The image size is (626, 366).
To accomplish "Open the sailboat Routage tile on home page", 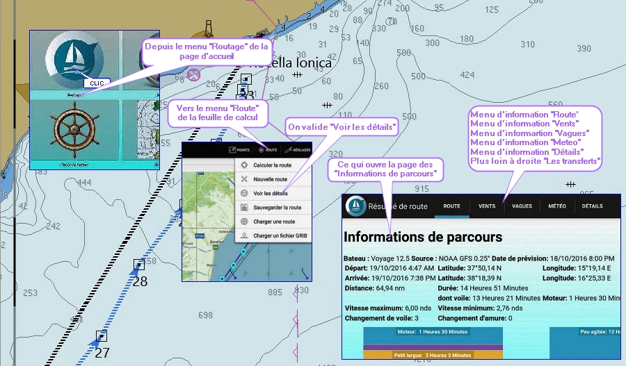I will pos(74,60).
